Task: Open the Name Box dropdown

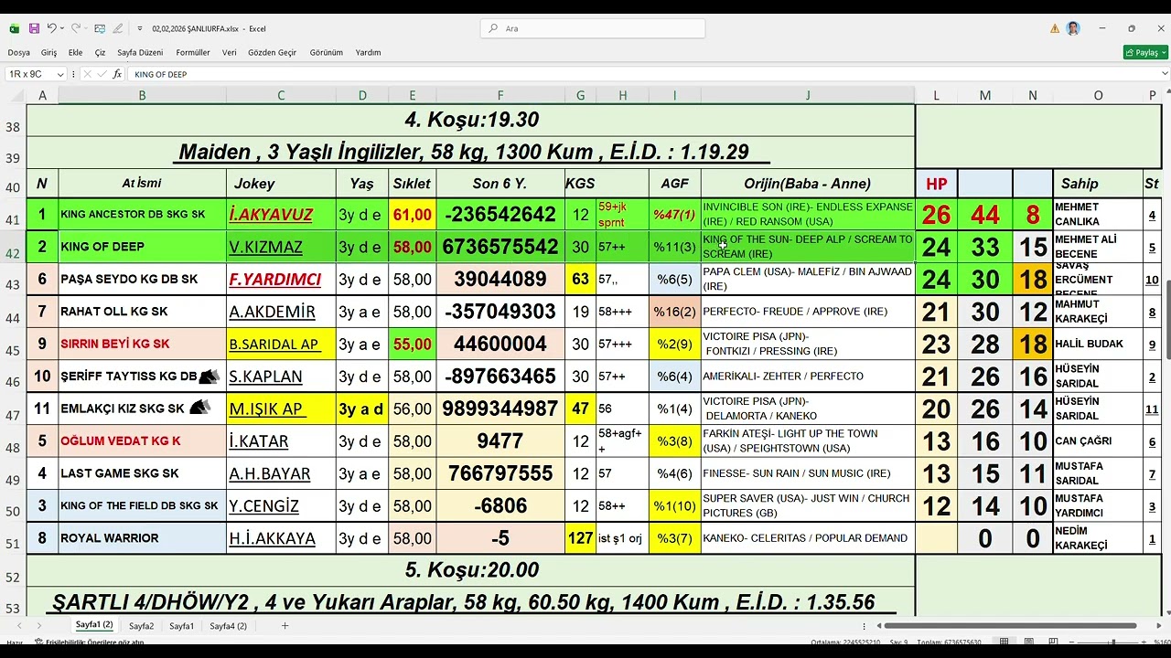Action: coord(60,74)
